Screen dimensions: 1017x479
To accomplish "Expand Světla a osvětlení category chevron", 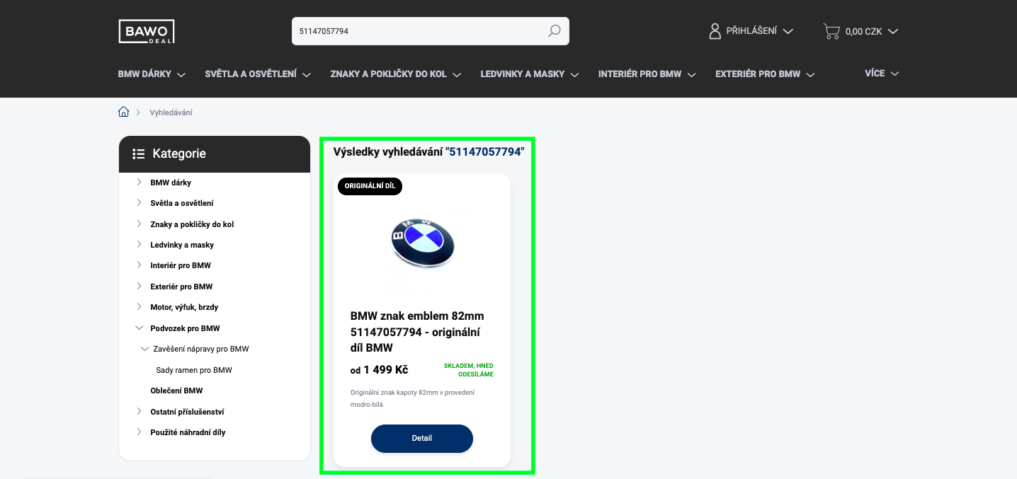I will click(x=140, y=203).
